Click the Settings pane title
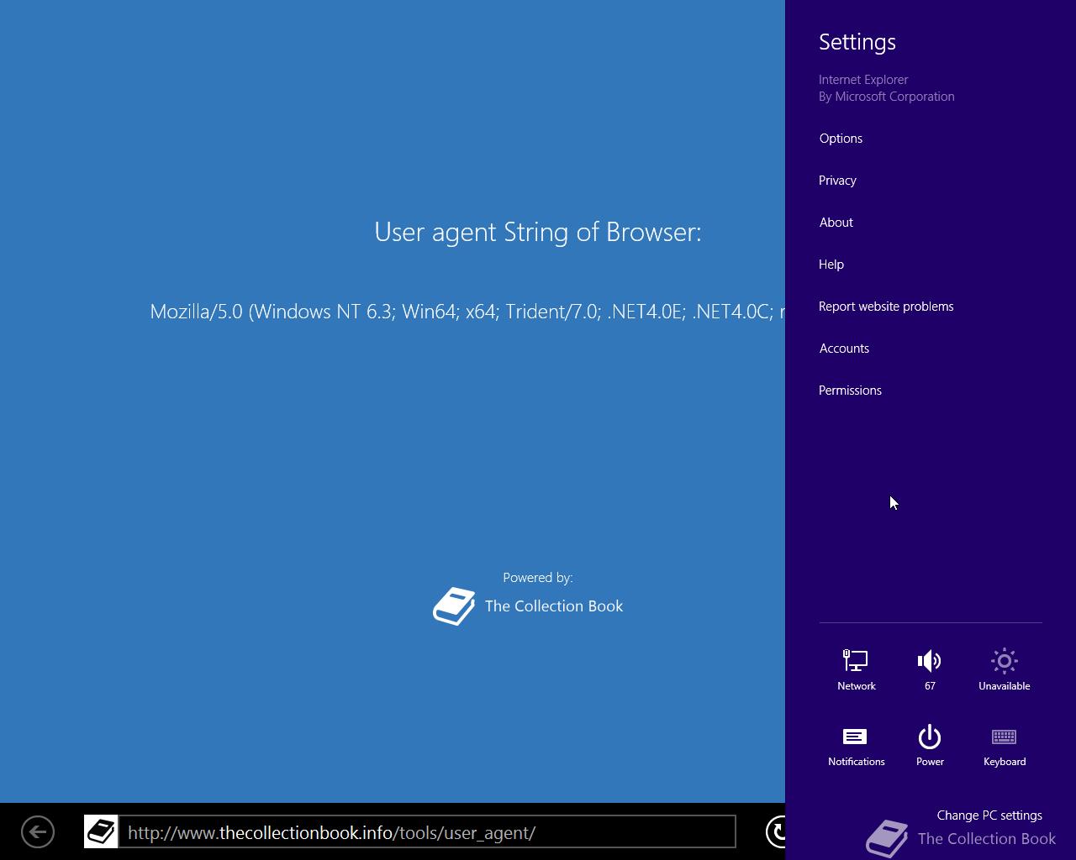1076x860 pixels. [857, 42]
